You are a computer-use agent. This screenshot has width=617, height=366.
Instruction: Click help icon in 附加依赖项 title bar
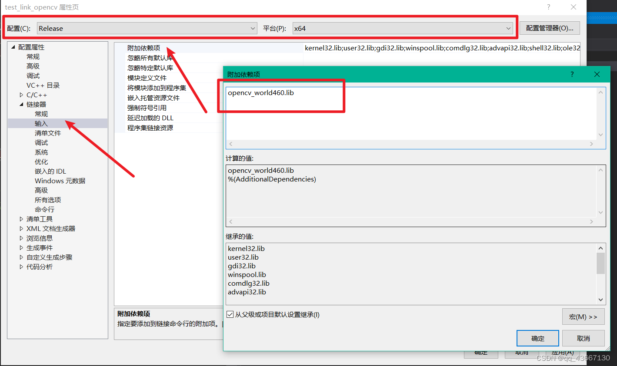(x=572, y=74)
